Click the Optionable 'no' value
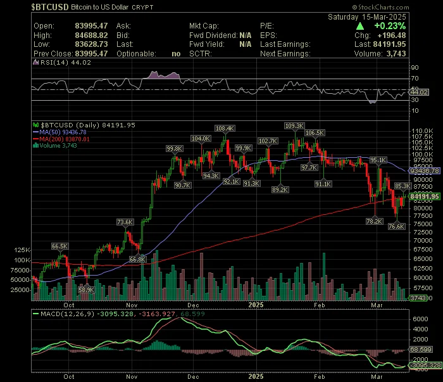This screenshot has height=382, width=443. click(176, 54)
